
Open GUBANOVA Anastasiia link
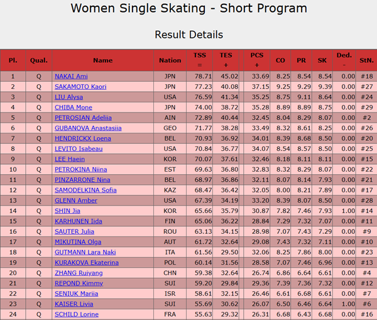[88, 128]
